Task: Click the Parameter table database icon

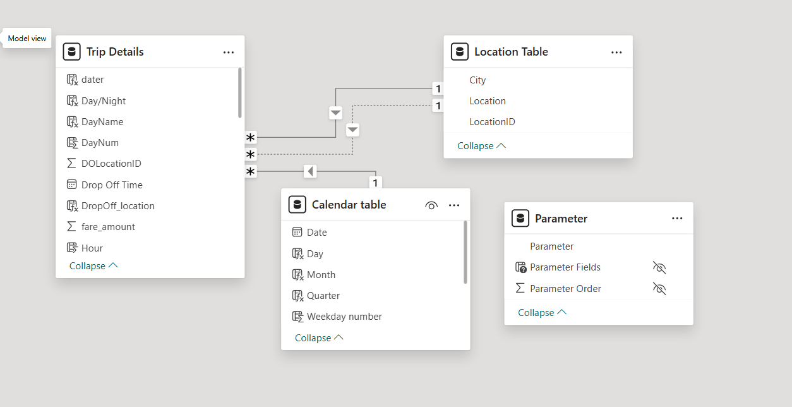Action: click(x=520, y=219)
